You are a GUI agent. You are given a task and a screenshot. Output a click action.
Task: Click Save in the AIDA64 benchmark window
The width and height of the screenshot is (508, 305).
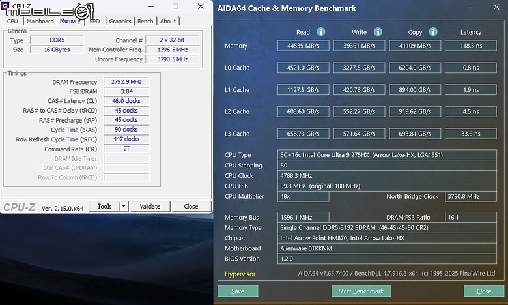[238, 291]
